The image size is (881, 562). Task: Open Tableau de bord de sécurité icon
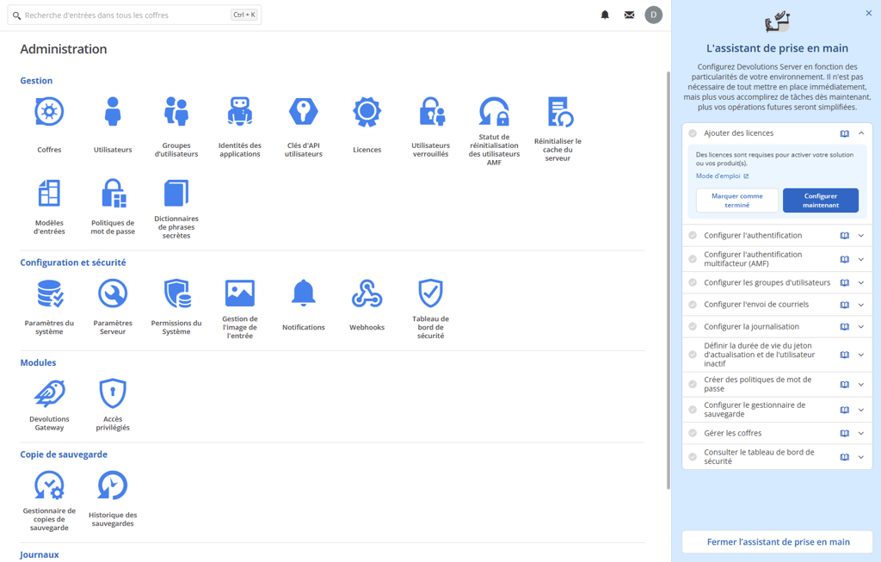click(x=430, y=294)
